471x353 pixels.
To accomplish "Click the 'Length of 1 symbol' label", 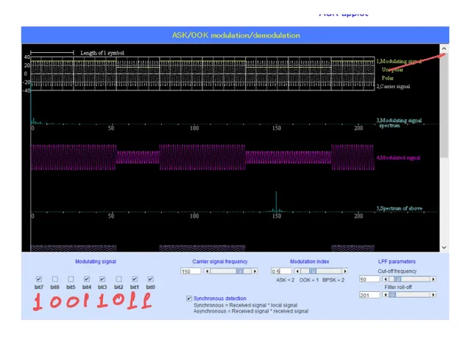I will 102,53.
